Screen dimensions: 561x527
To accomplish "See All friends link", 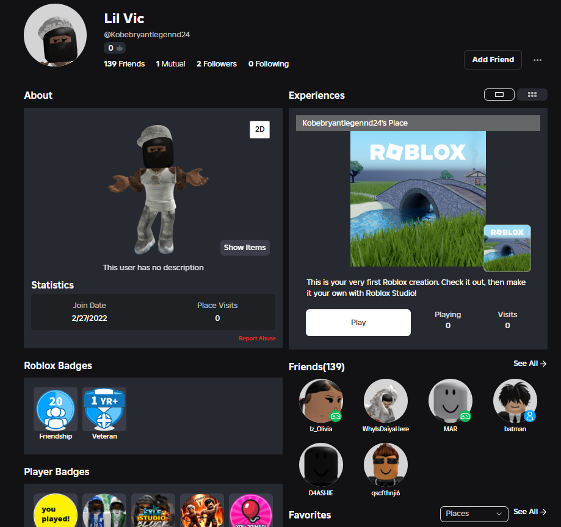I will click(x=530, y=364).
